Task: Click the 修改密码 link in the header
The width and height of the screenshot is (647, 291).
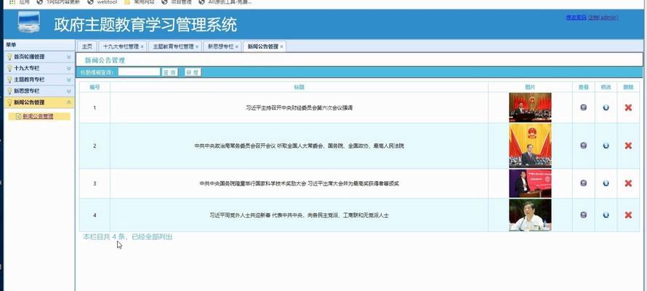Action: [x=576, y=17]
